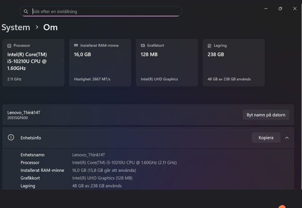Viewport: 302px width, 208px height.
Task: Click the Enhetsnamn row label
Action: pos(32,155)
